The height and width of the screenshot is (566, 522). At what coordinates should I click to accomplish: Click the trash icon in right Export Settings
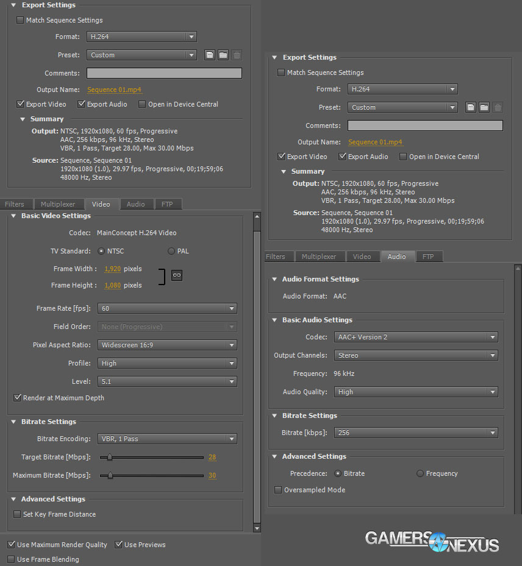click(x=497, y=107)
